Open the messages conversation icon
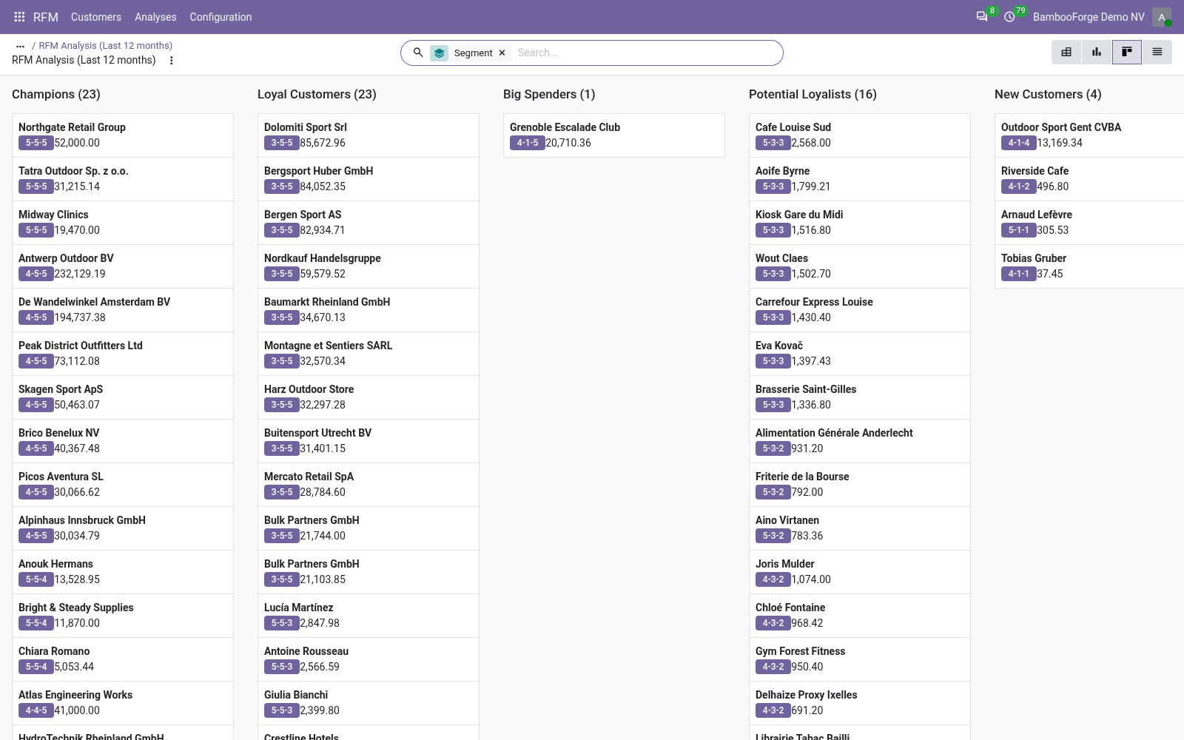 click(982, 17)
